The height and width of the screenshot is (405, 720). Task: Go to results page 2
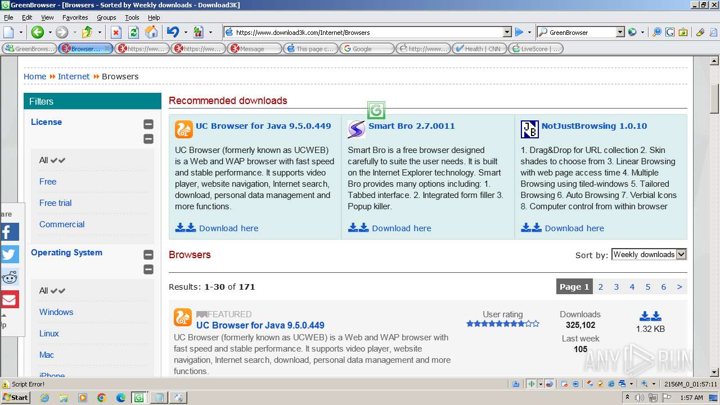[x=601, y=287]
